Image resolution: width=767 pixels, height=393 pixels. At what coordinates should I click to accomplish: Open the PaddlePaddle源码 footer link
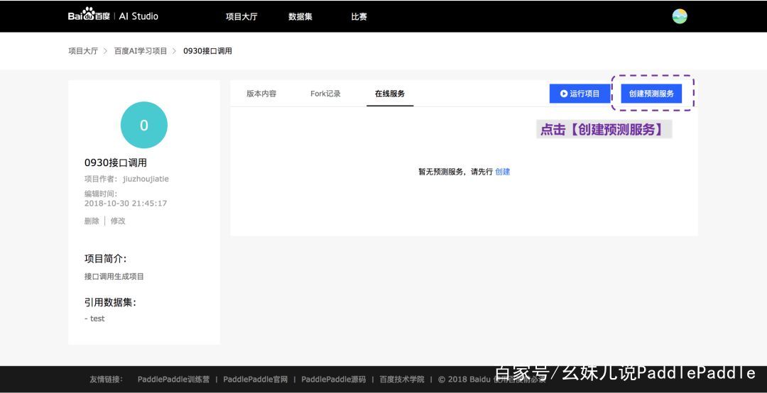click(333, 380)
